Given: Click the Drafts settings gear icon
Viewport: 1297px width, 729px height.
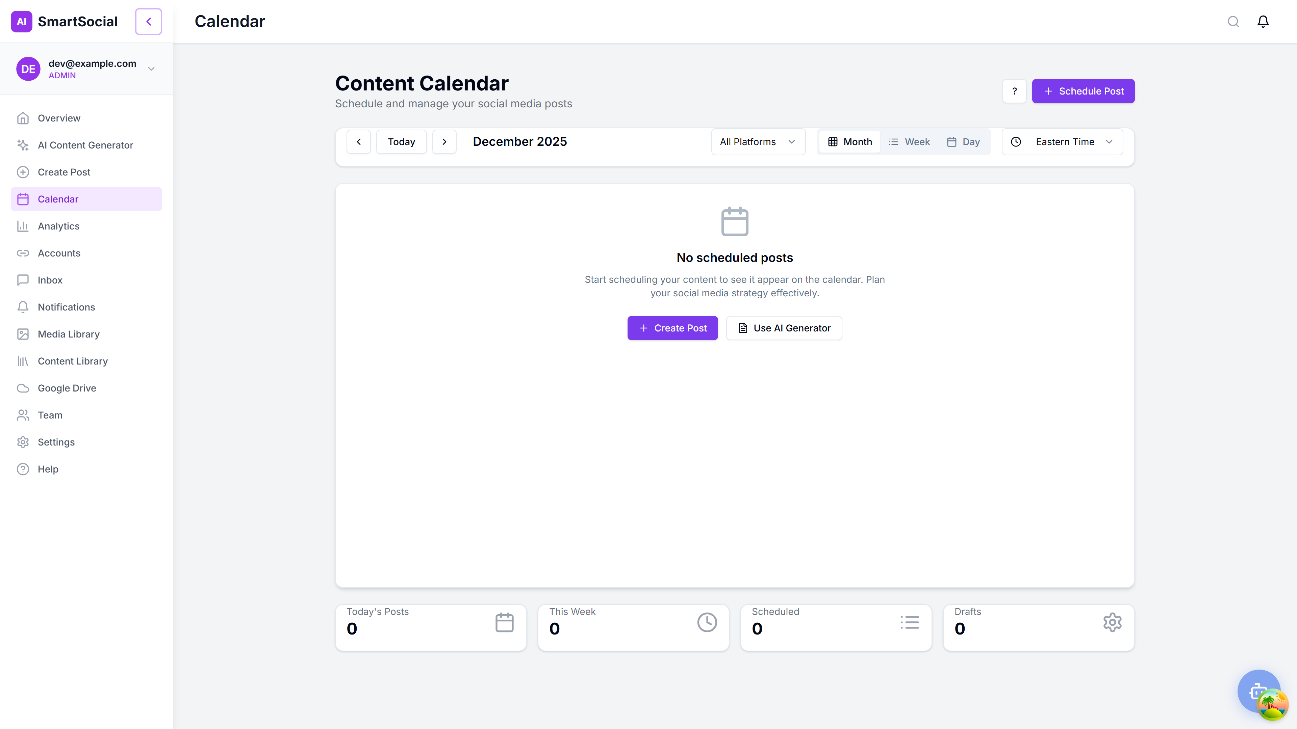Looking at the screenshot, I should 1112,622.
